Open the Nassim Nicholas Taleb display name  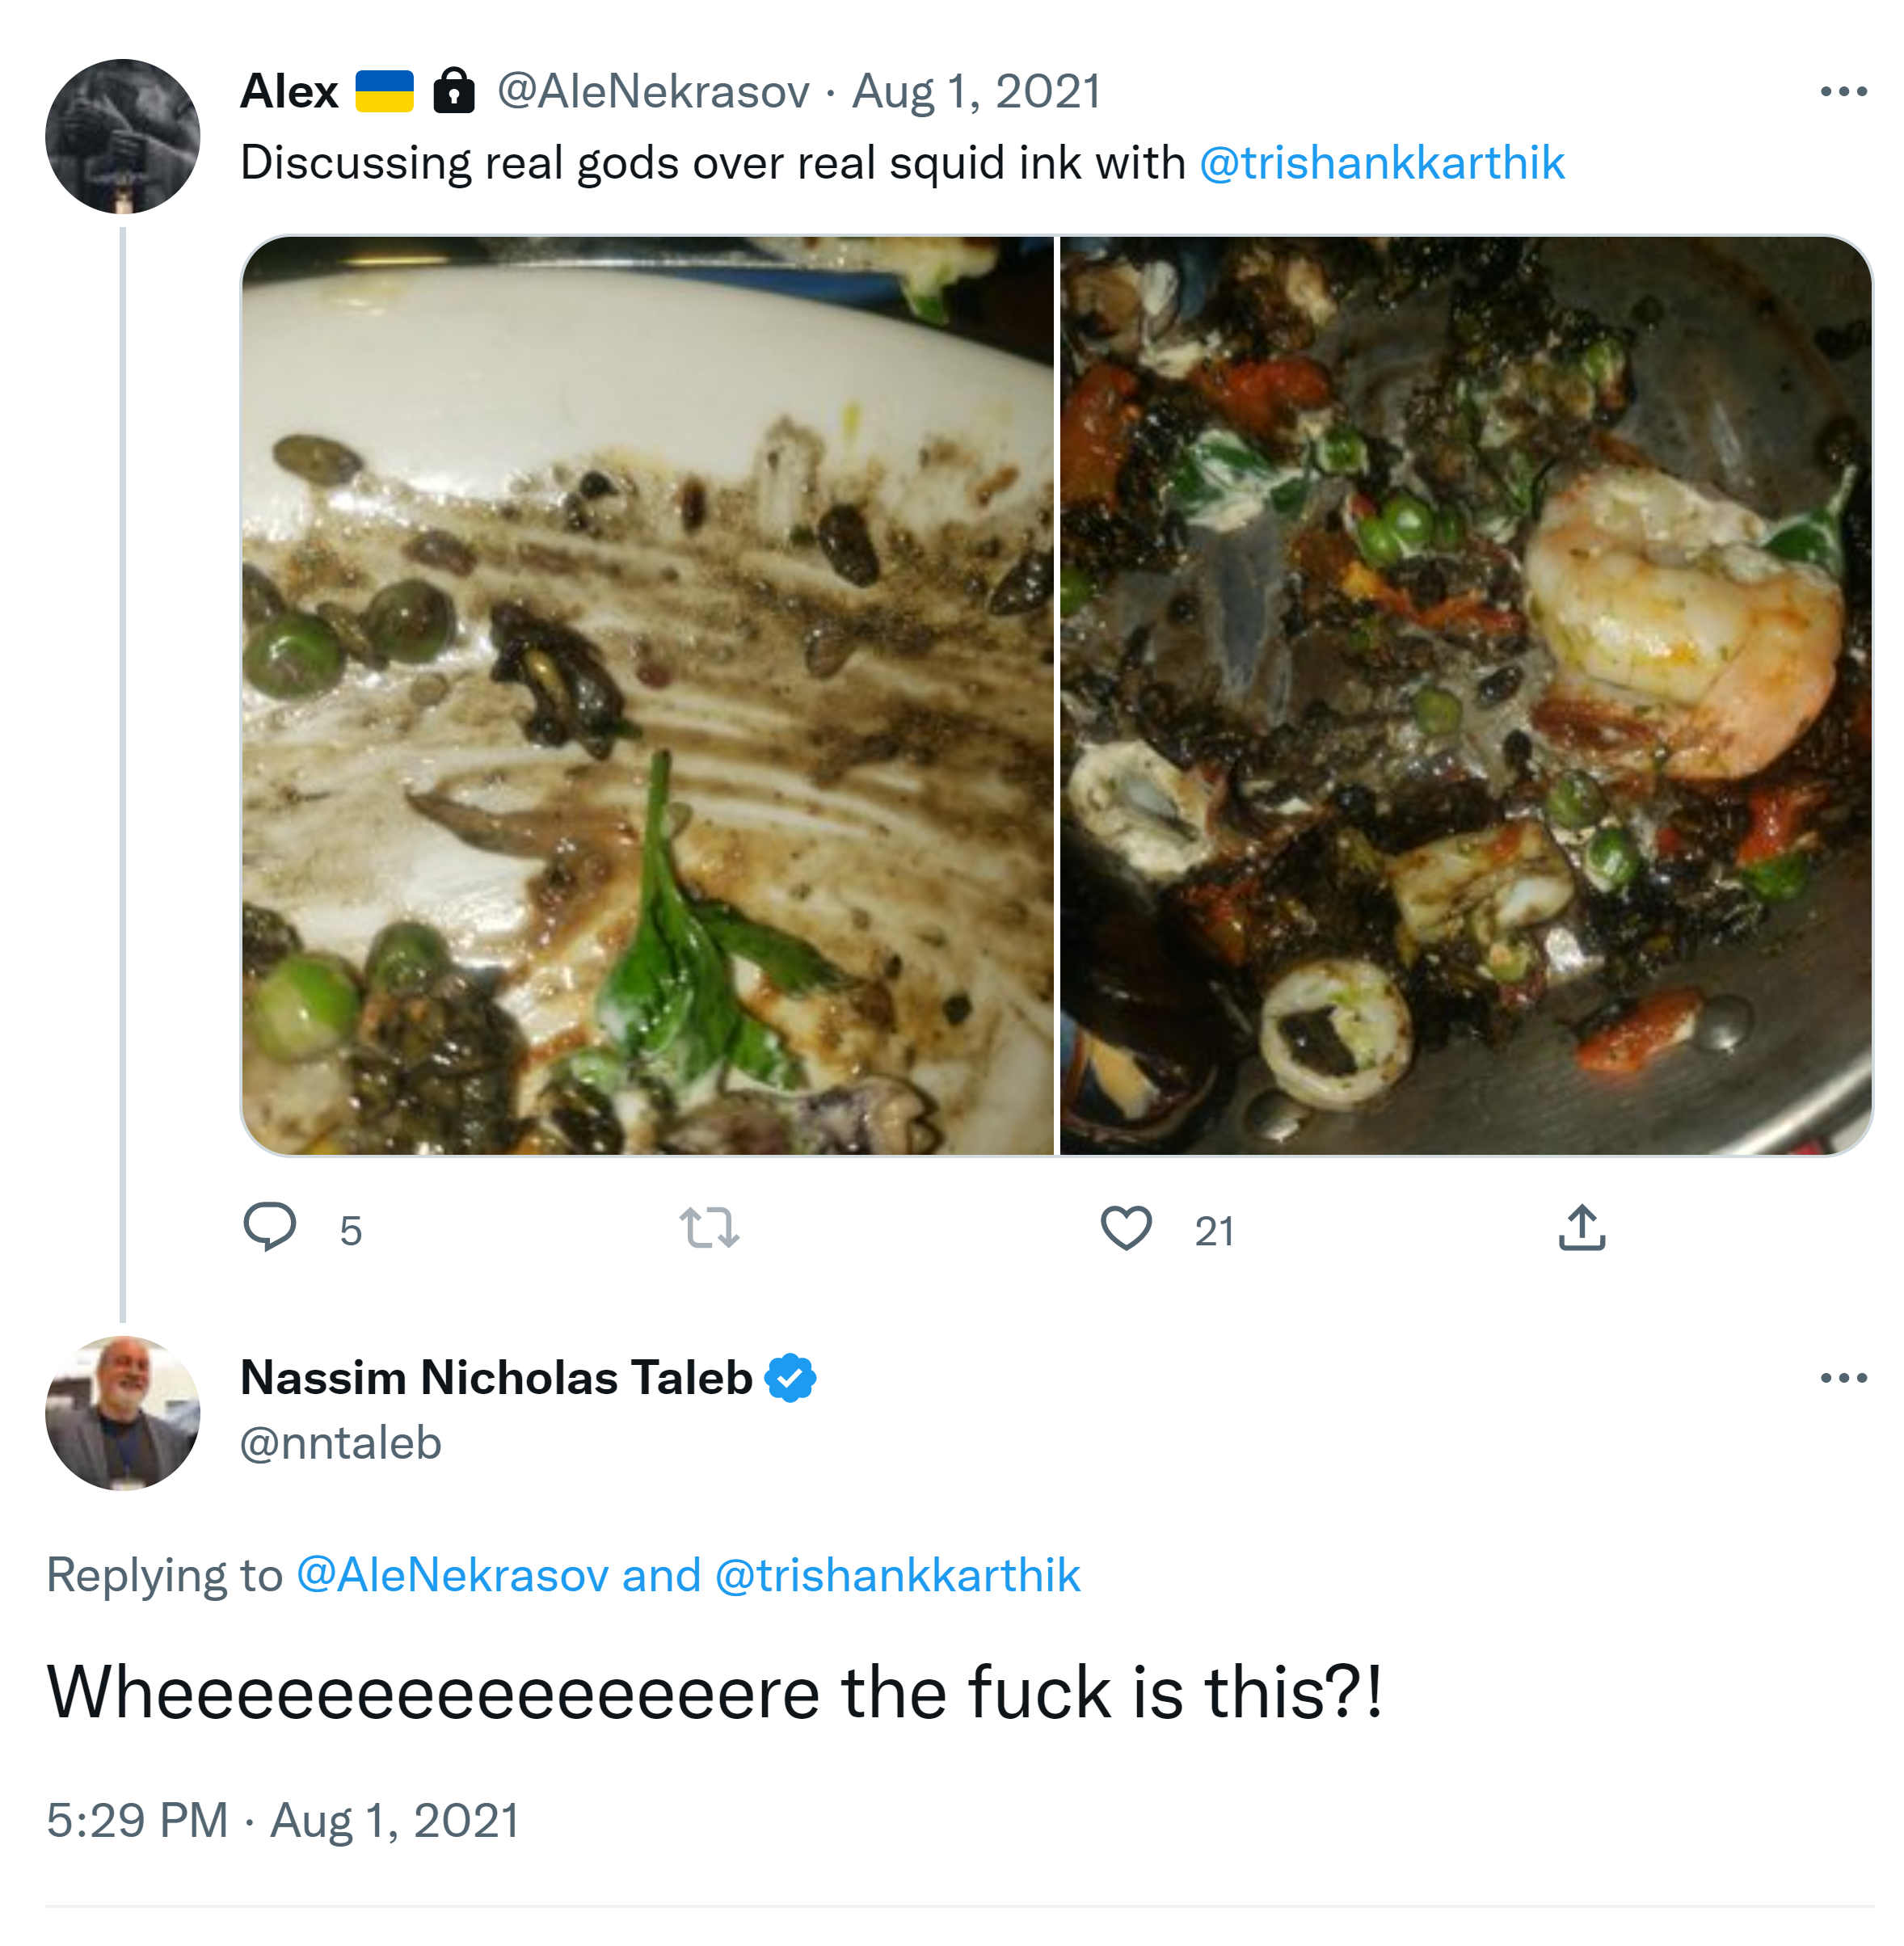click(496, 1378)
